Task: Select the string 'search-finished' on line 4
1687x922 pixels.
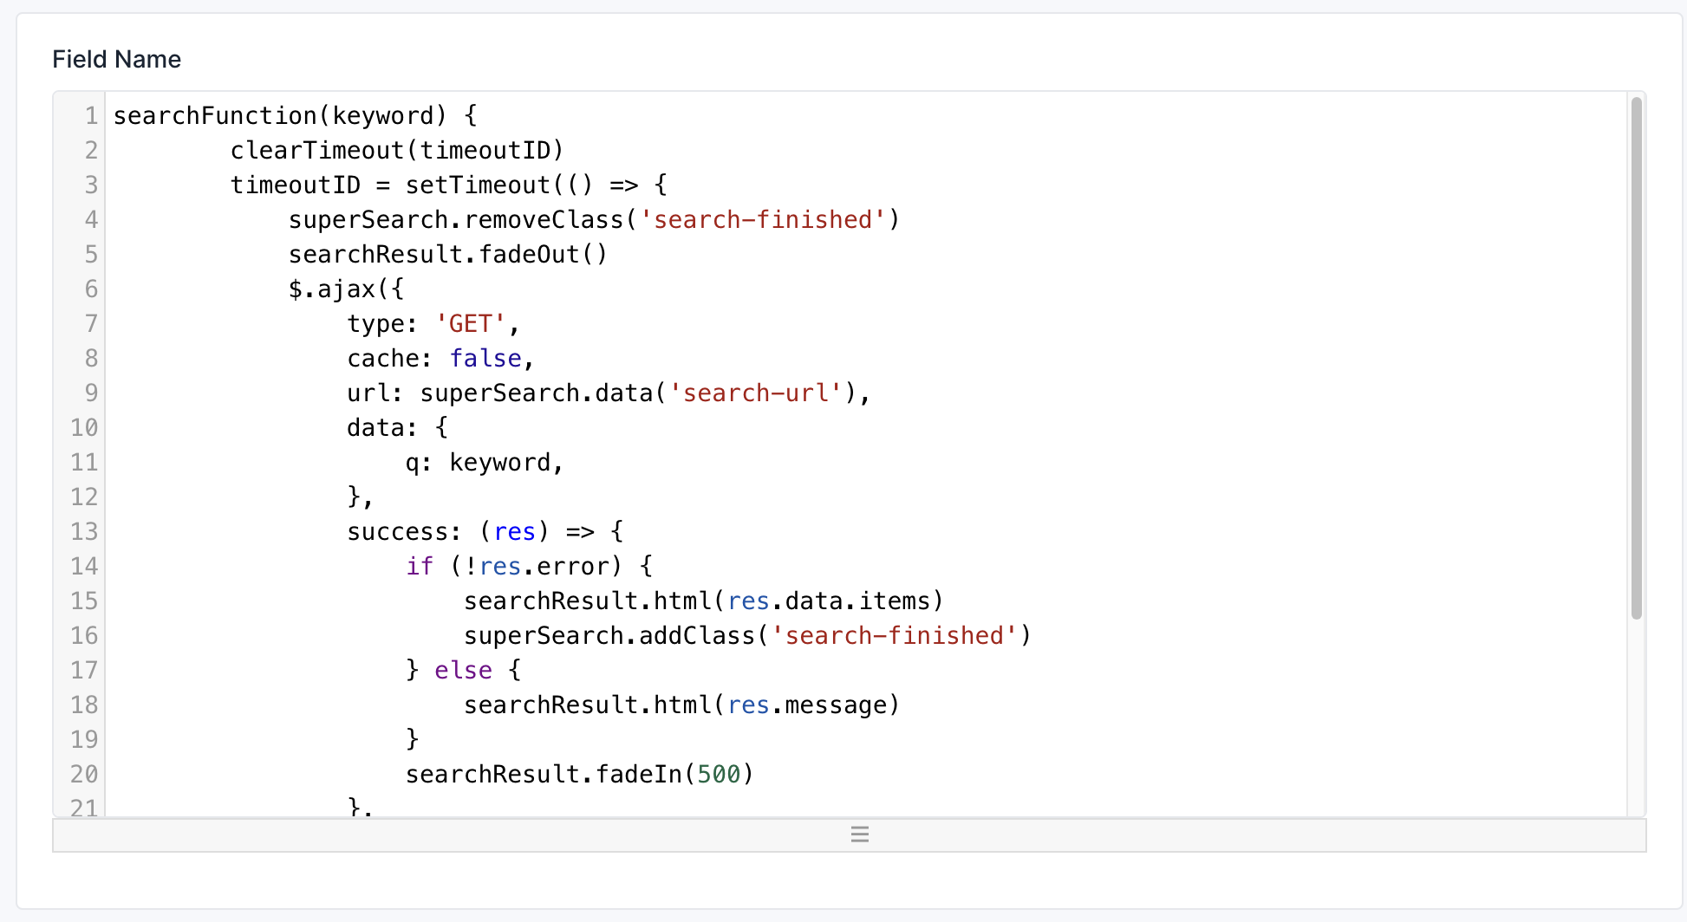Action: pyautogui.click(x=764, y=219)
